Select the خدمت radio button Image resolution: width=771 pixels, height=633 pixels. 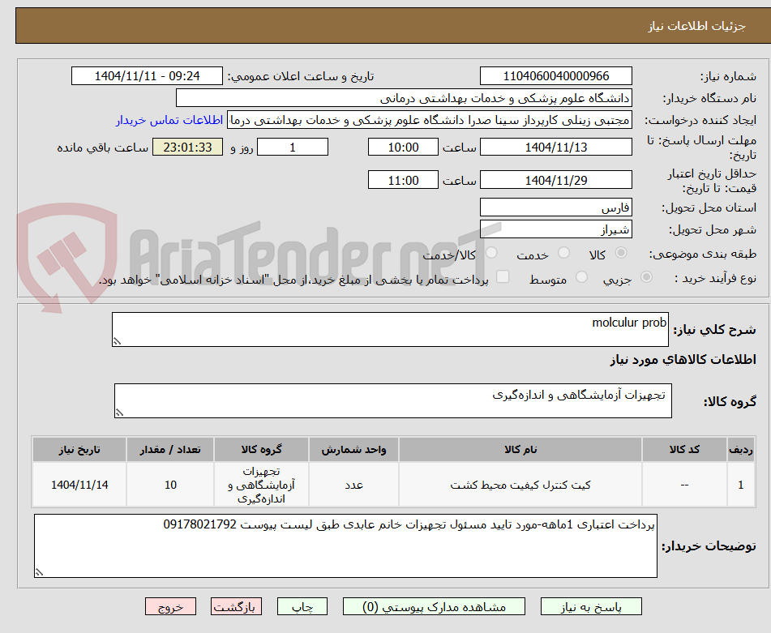pyautogui.click(x=563, y=253)
